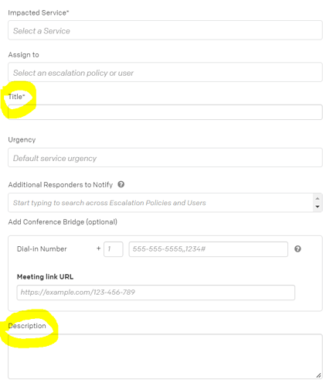
Task: Click the Description label
Action: pos(27,326)
